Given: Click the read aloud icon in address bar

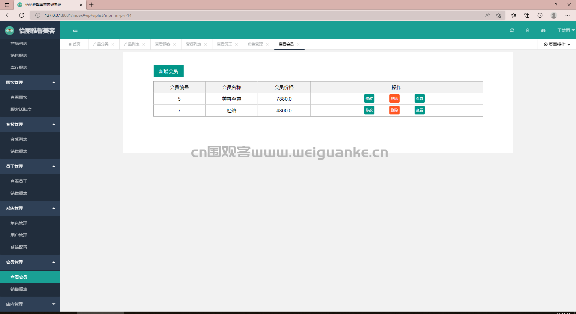Looking at the screenshot, I should (x=487, y=15).
